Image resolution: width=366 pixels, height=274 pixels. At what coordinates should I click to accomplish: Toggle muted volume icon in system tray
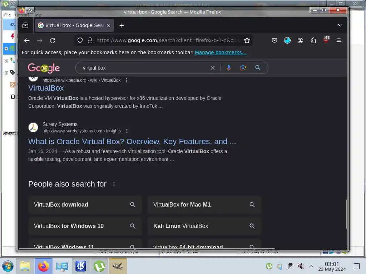[x=301, y=266]
